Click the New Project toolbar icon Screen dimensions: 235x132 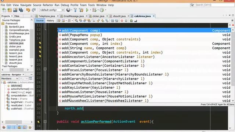coord(10,10)
